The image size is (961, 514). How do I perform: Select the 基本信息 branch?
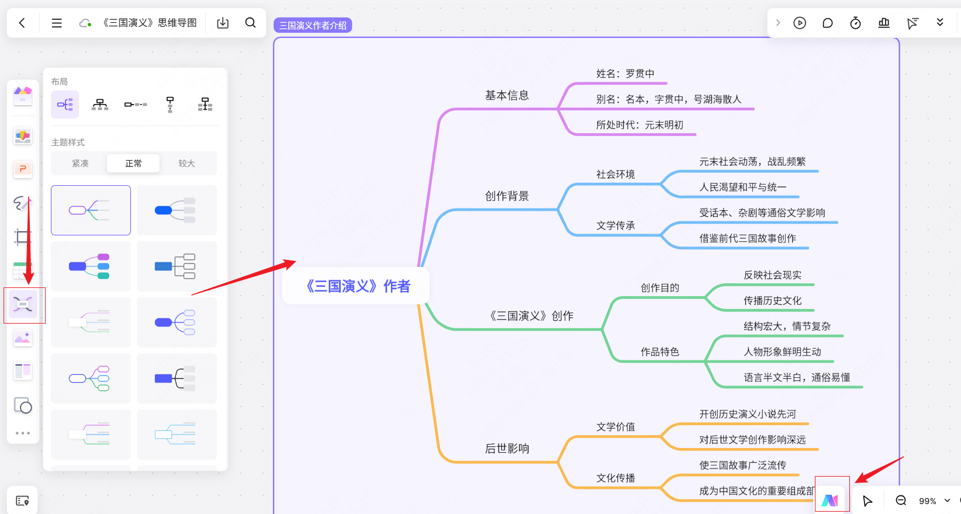pyautogui.click(x=507, y=95)
